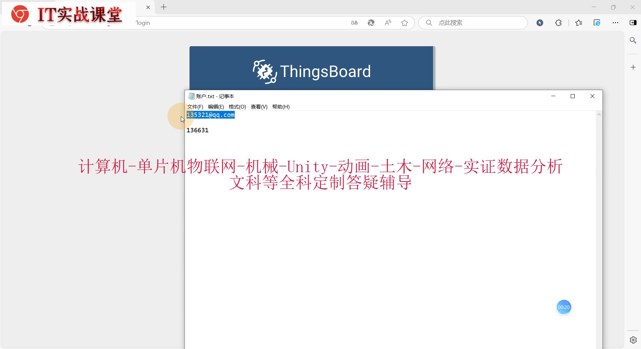Click the Notepad title bar file icon

pyautogui.click(x=191, y=96)
